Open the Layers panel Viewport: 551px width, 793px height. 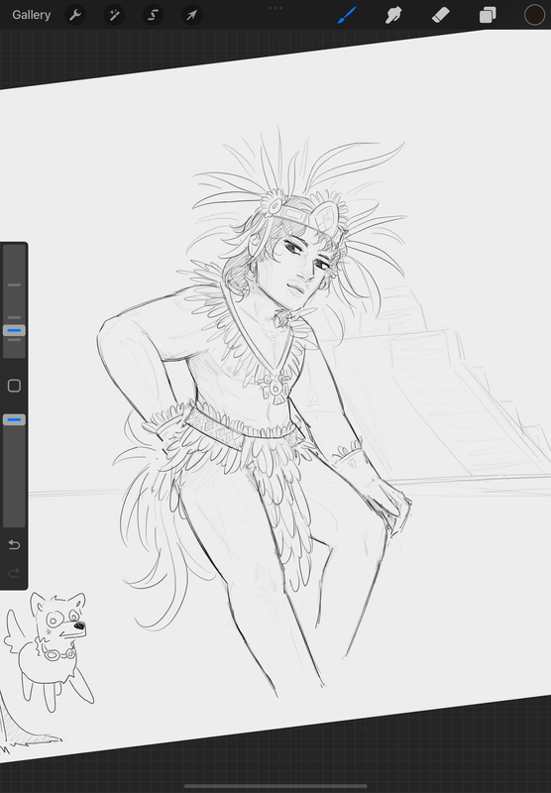488,15
